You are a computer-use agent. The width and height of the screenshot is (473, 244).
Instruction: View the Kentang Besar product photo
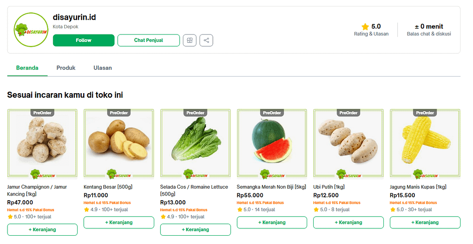119,144
